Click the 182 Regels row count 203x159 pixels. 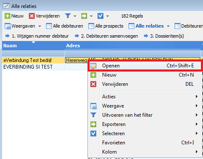(x=132, y=16)
